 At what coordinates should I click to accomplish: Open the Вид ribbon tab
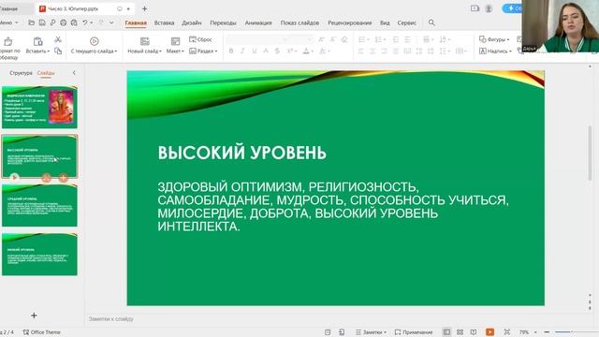(385, 22)
